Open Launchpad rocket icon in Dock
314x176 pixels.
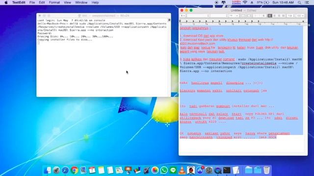click(x=56, y=170)
